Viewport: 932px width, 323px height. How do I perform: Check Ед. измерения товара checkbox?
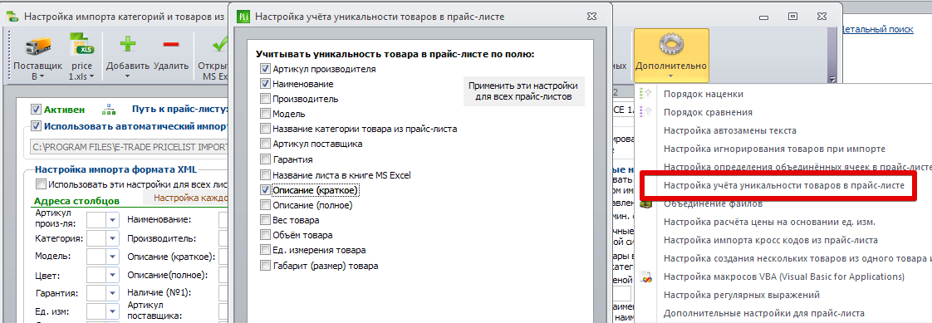tap(265, 250)
